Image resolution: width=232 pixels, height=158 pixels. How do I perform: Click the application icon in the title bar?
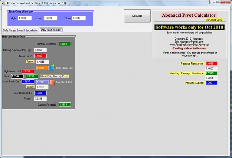pos(4,3)
